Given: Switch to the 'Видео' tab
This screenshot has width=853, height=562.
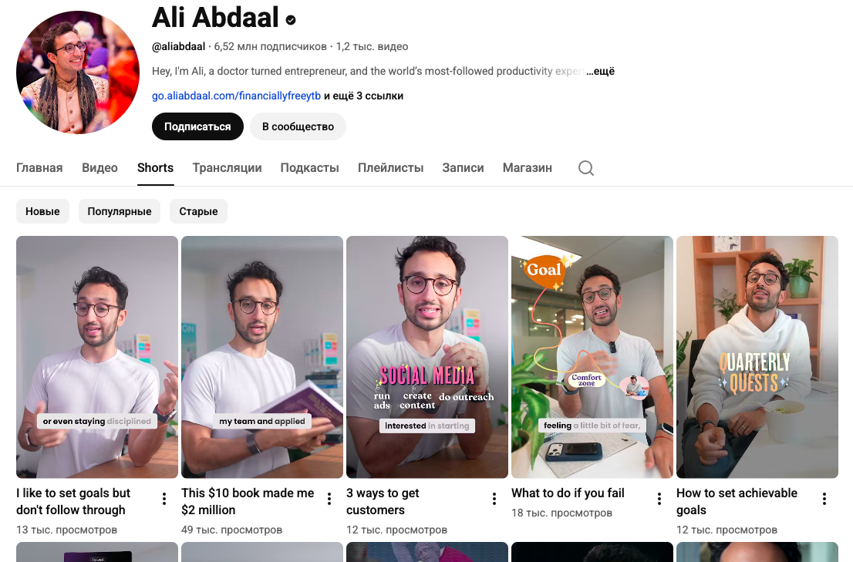Looking at the screenshot, I should [x=99, y=168].
